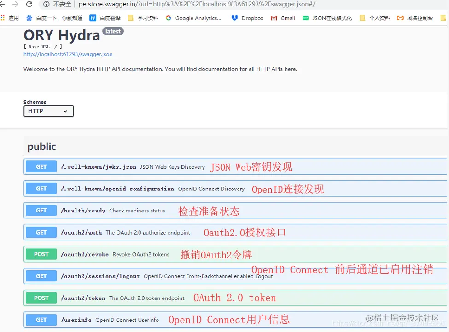Expand the GET /.well-known/openid-configuration operation

235,189
